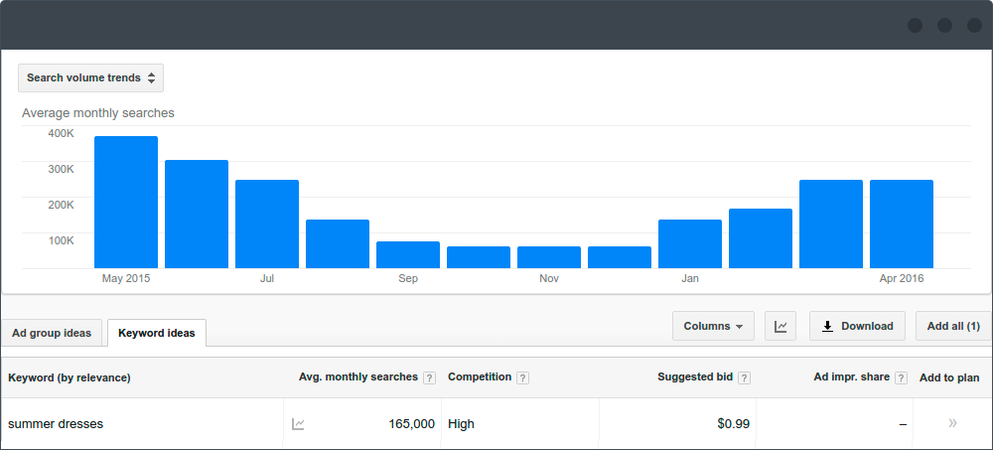Download the keyword ideas

(858, 326)
